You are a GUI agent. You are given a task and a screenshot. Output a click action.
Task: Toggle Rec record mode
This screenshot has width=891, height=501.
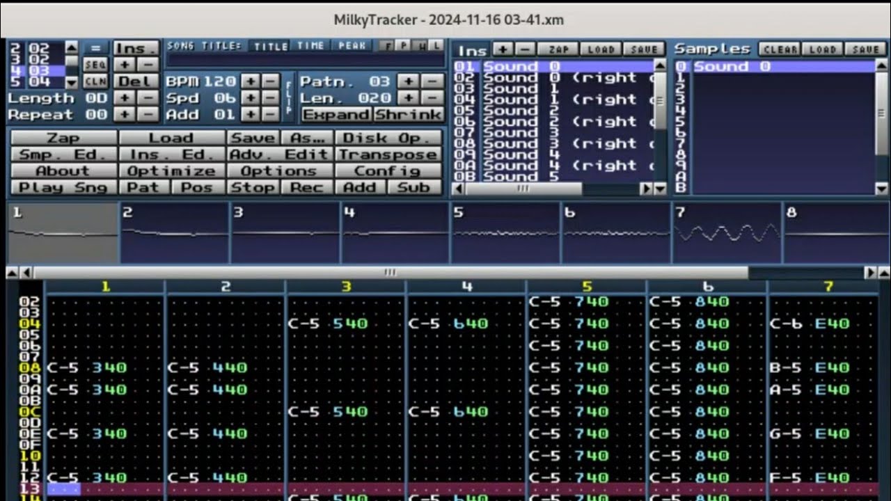[x=306, y=187]
